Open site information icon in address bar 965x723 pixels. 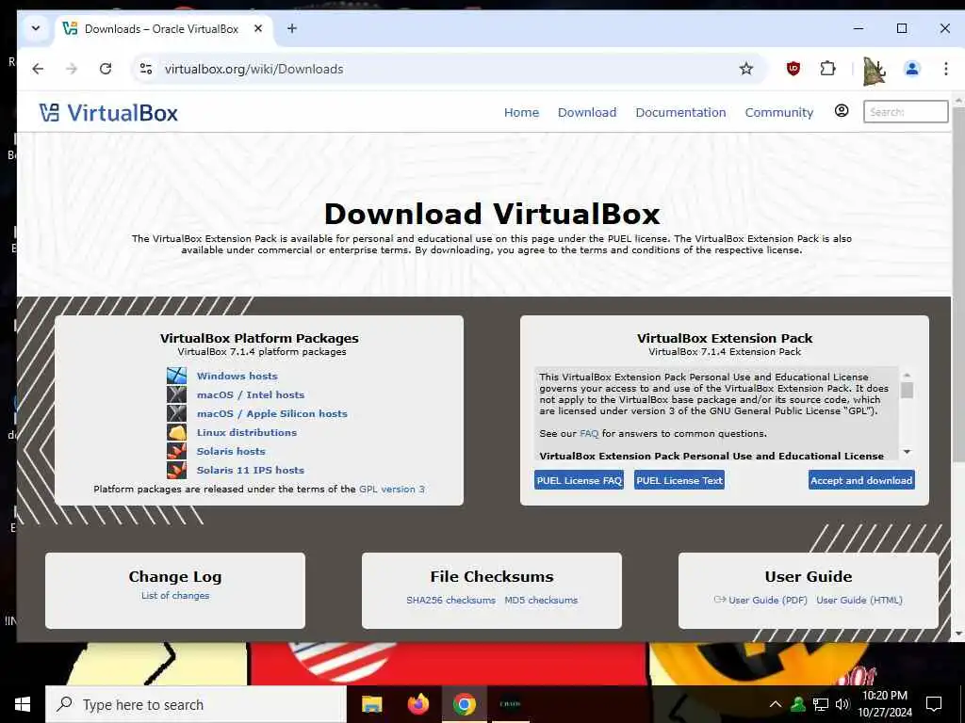pyautogui.click(x=146, y=69)
